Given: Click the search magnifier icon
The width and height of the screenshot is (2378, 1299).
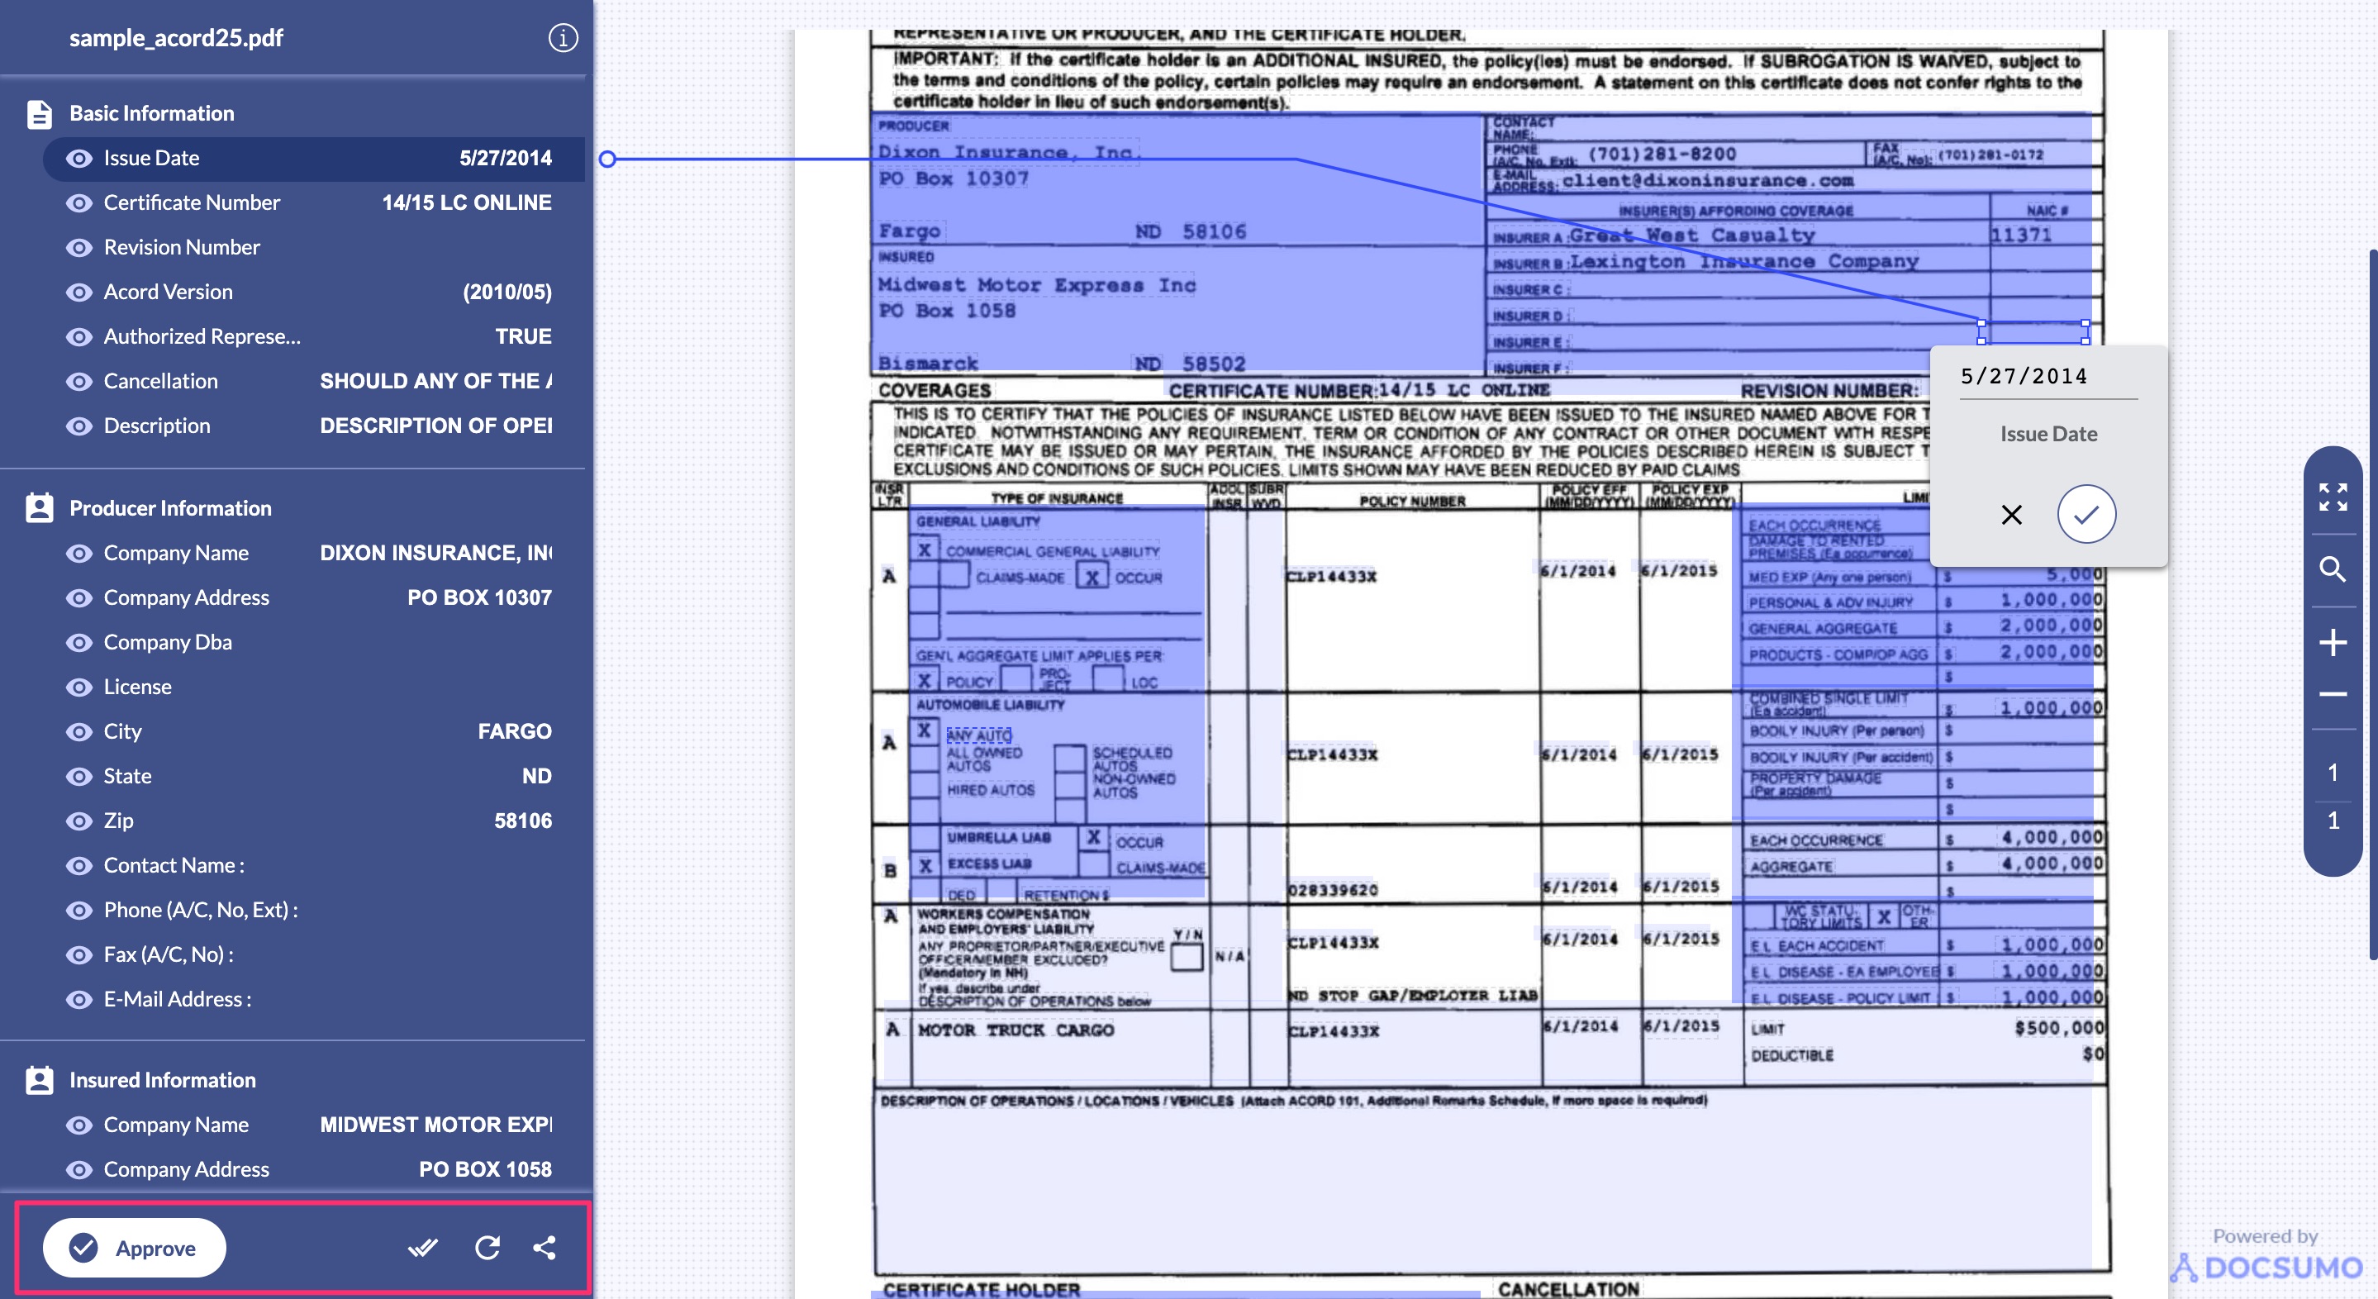Looking at the screenshot, I should click(x=2333, y=569).
